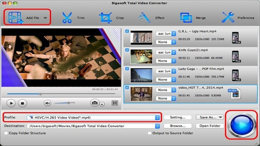The height and width of the screenshot is (146, 260).
Task: Click the Crop label in toolbar
Action: click(120, 18)
